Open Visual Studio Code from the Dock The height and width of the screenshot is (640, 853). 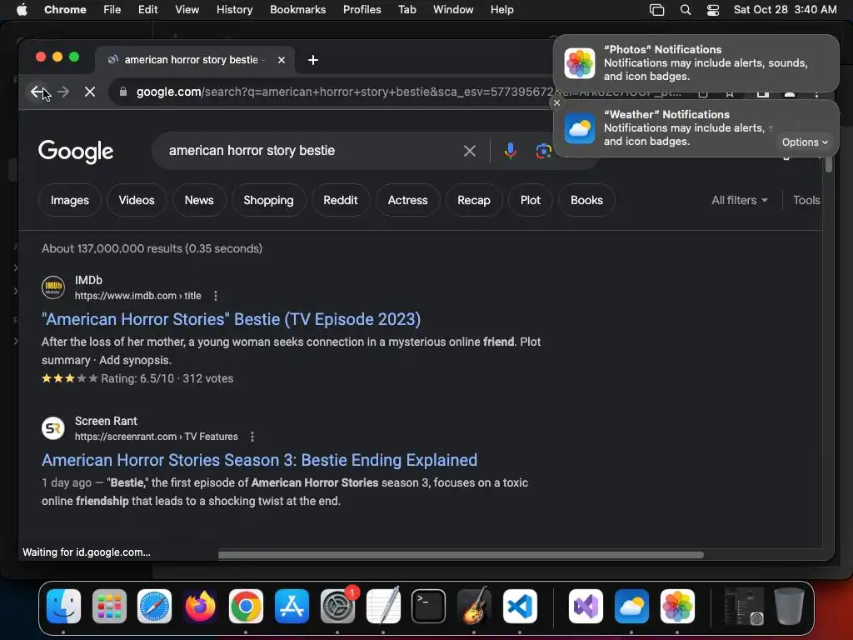(x=520, y=606)
